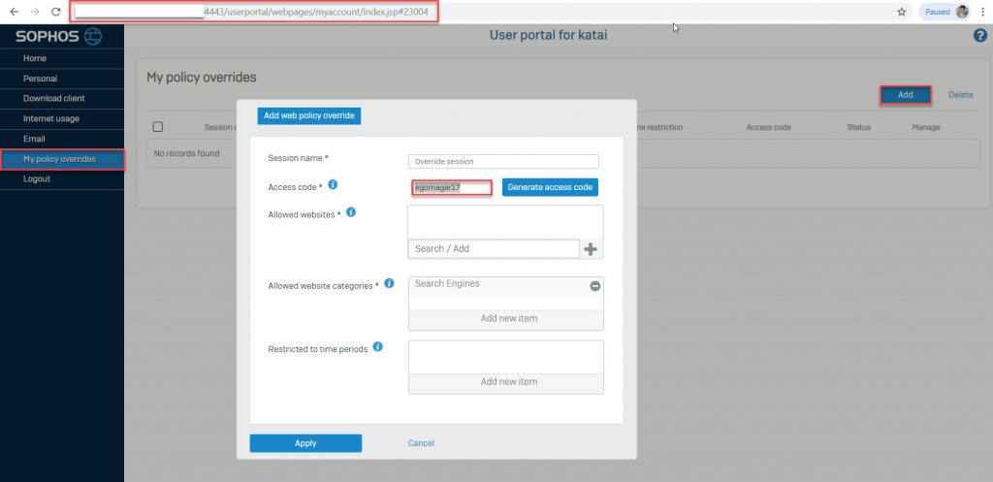
Task: Select Search Engines category entry
Action: pos(447,284)
